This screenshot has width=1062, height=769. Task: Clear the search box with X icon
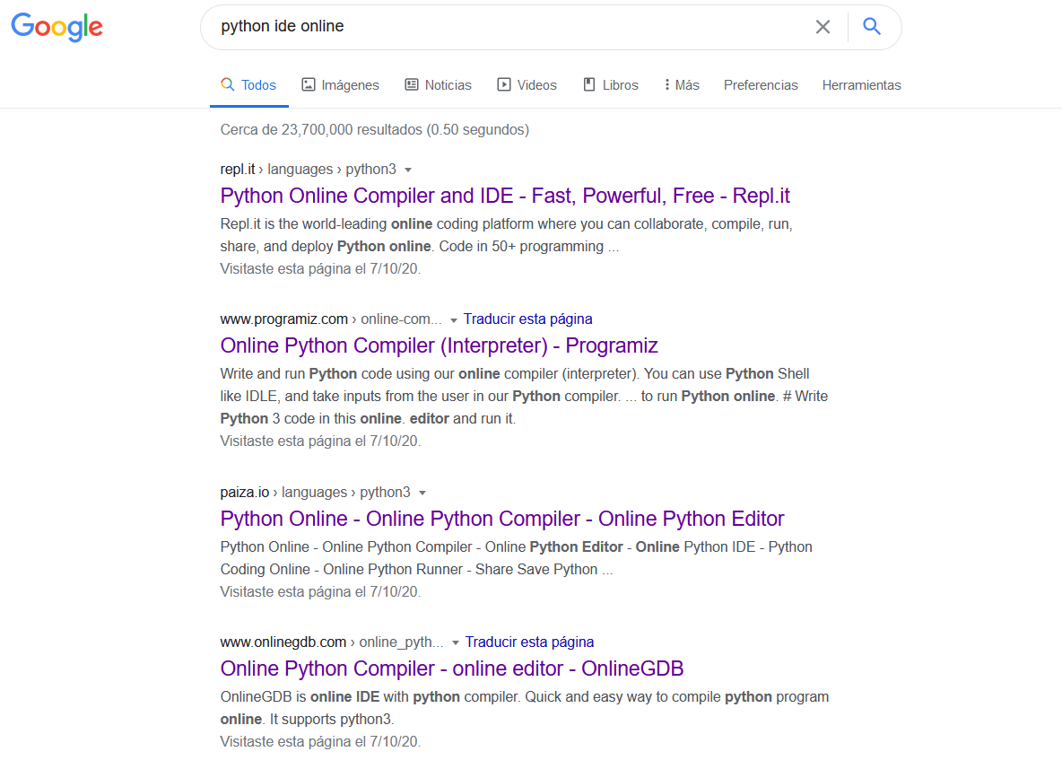pyautogui.click(x=823, y=27)
